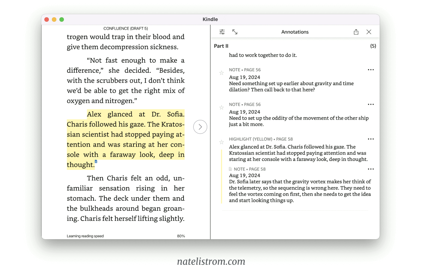
Task: Expand the Annotations panel with diagonal arrow icon
Action: pyautogui.click(x=235, y=32)
